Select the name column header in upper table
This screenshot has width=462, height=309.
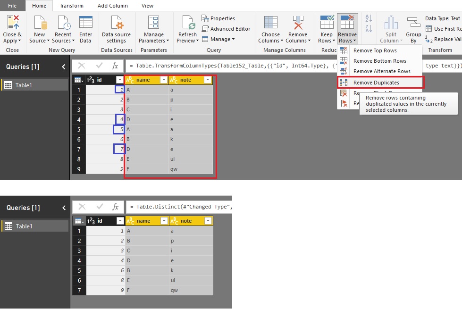146,80
